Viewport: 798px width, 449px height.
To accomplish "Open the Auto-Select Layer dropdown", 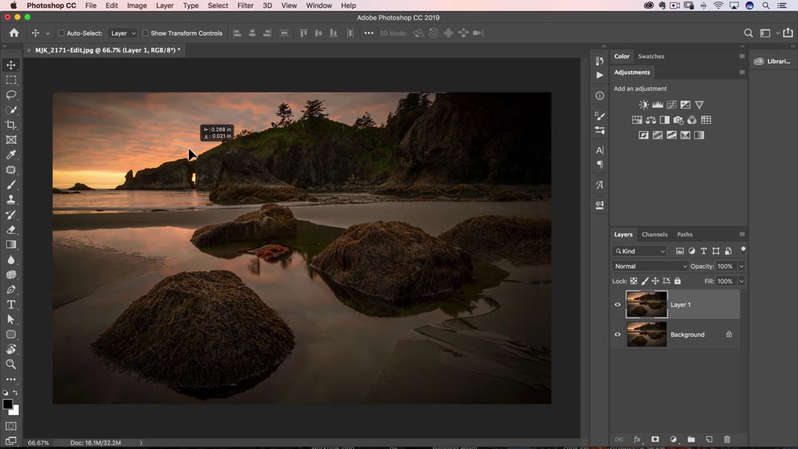I will pos(122,33).
